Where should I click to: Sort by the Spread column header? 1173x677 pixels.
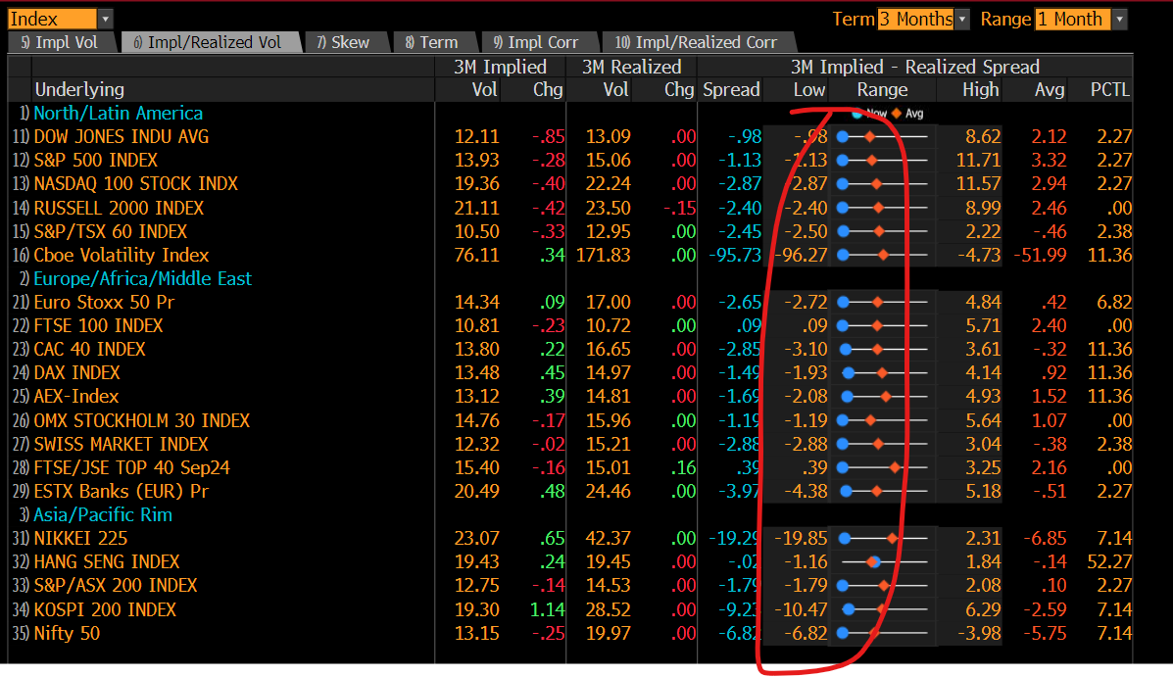[x=731, y=90]
